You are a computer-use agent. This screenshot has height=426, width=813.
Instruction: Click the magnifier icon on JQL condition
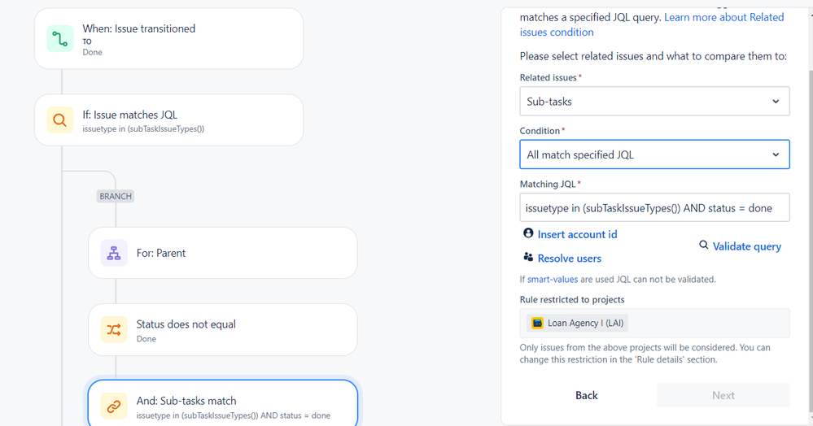(x=60, y=120)
